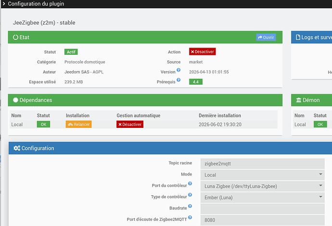
Task: Select last installation date 2026-06-02 19:30:20
Action: pos(220,125)
